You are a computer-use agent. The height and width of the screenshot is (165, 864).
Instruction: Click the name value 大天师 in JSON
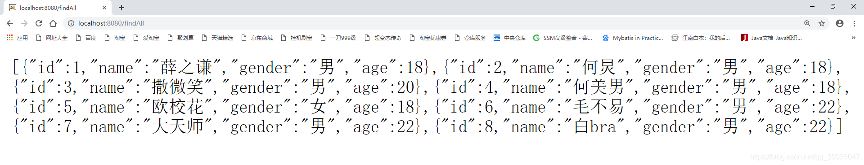[x=178, y=127]
